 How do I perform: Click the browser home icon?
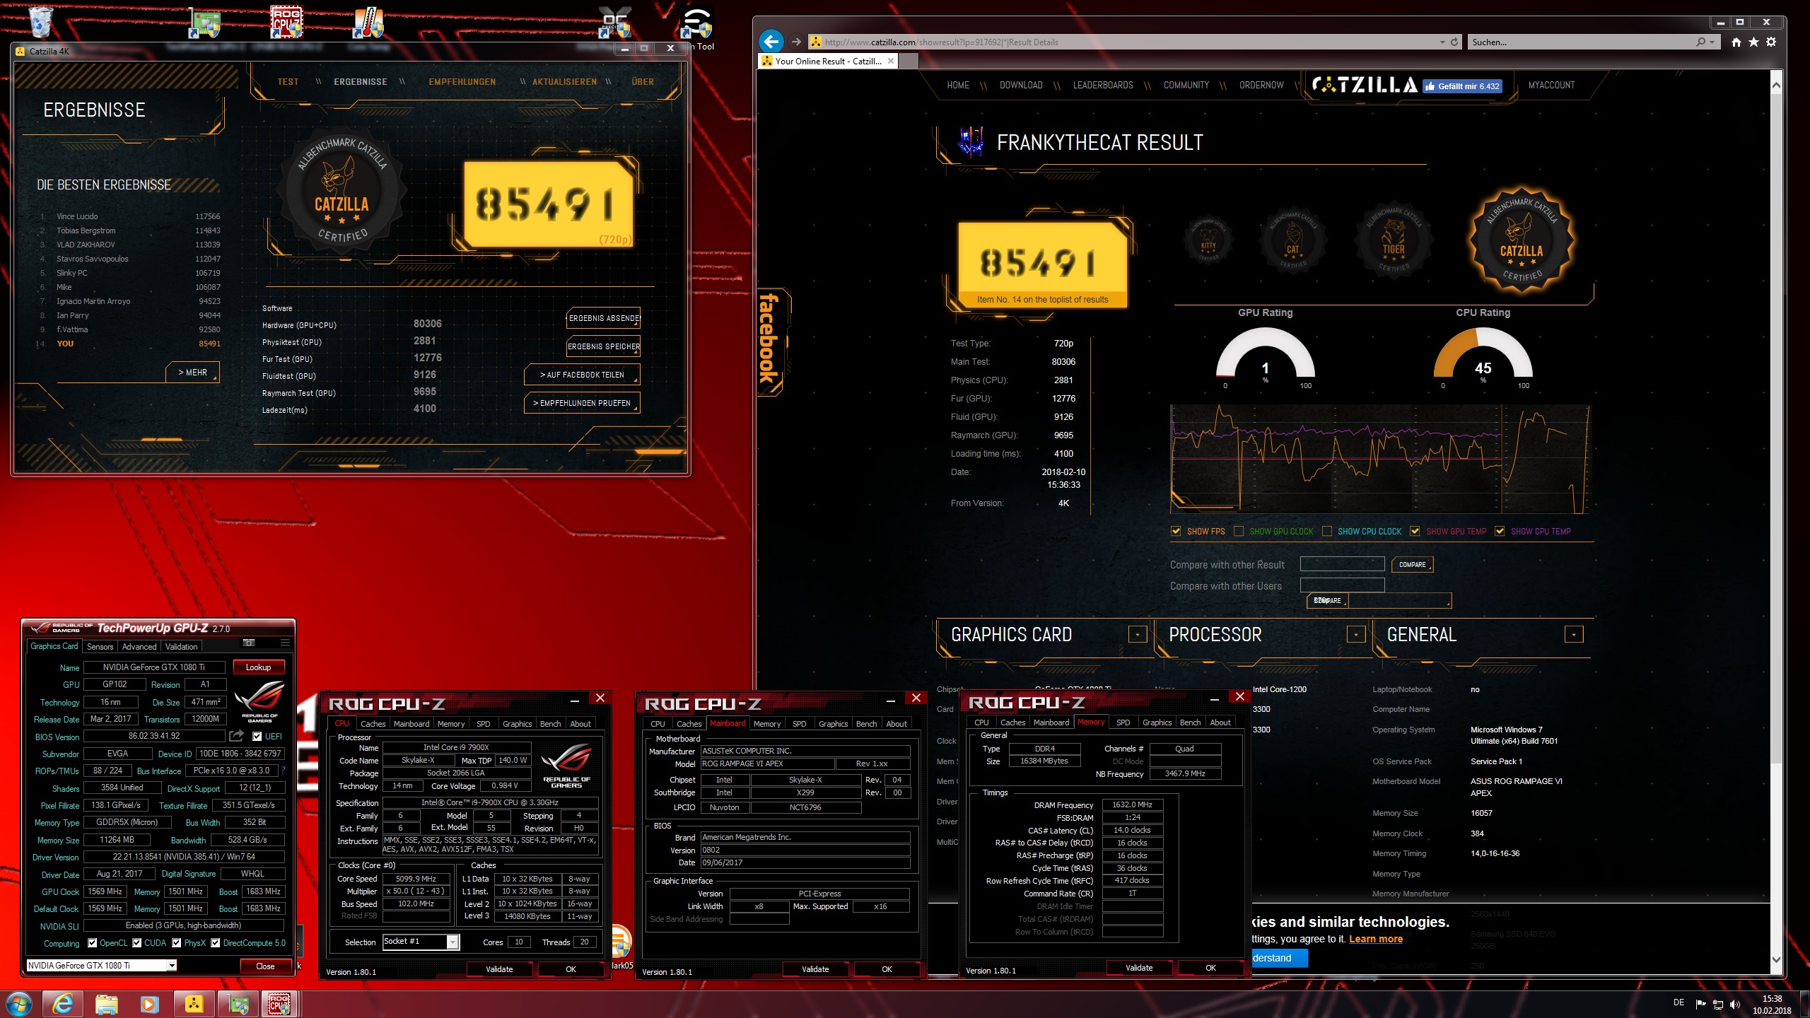[1736, 42]
